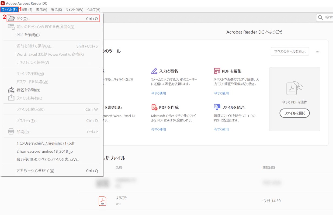Click the PDF icon beside ようこそ file
The height and width of the screenshot is (215, 333).
coord(102,201)
